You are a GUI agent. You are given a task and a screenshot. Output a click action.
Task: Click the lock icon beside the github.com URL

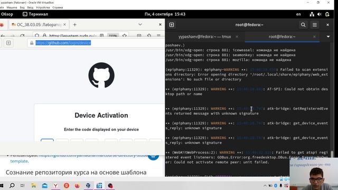(x=32, y=43)
